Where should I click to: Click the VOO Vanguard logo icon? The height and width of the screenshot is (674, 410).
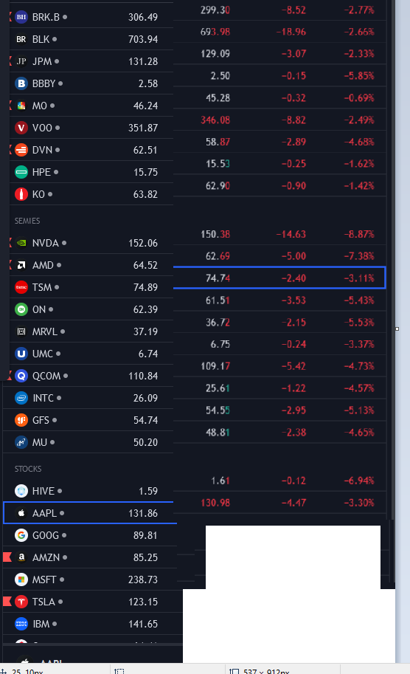click(x=21, y=128)
